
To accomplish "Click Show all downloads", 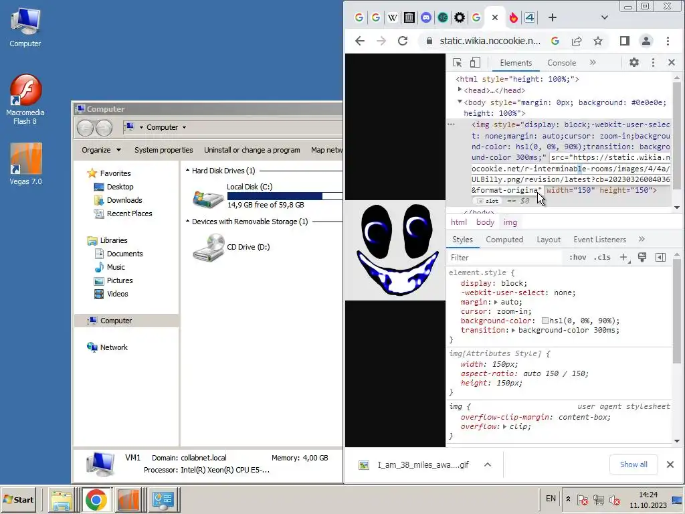I will coord(633,464).
